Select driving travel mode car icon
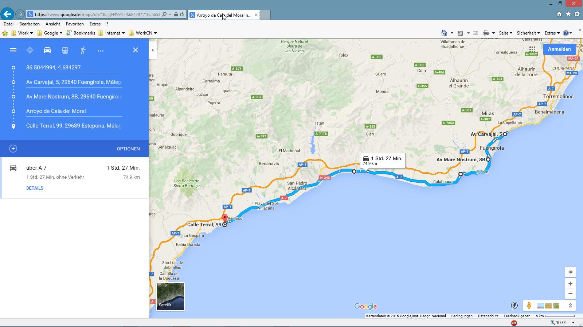Screen dimensions: 583x327 coord(47,50)
